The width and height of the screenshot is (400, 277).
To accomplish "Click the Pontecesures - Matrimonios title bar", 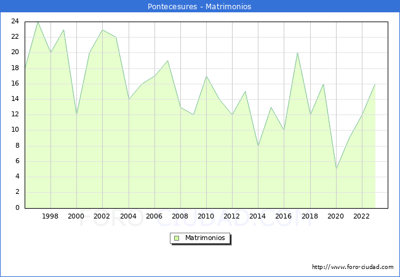I will [200, 6].
